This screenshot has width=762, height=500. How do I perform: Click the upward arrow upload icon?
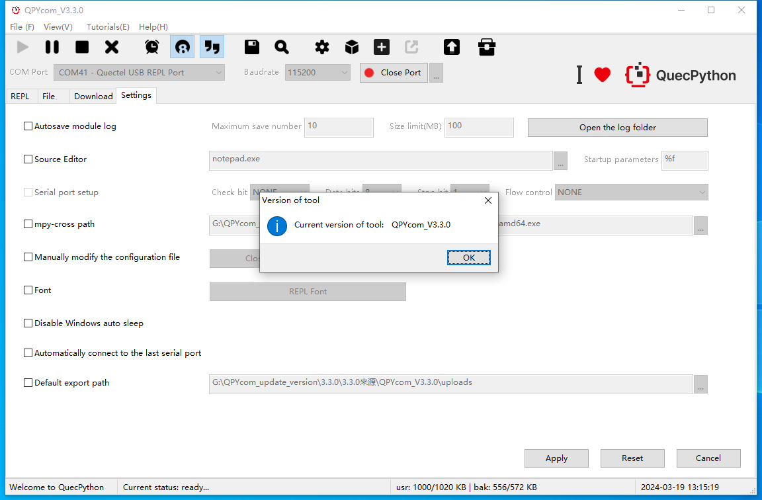(452, 47)
